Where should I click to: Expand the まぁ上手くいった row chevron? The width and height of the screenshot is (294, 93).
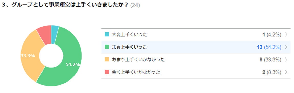tap(286, 47)
